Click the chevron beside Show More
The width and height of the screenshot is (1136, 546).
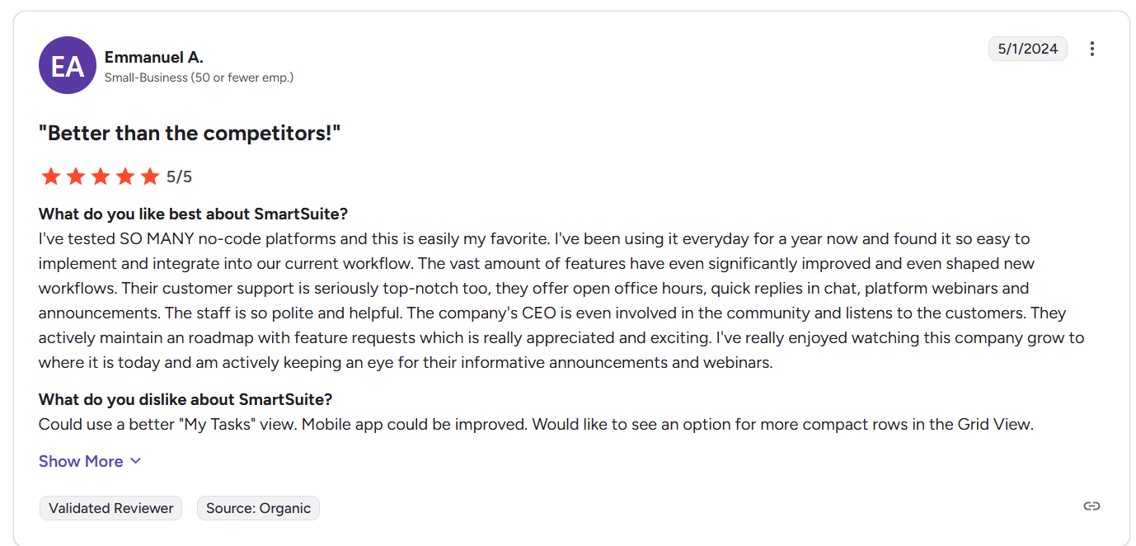(135, 461)
